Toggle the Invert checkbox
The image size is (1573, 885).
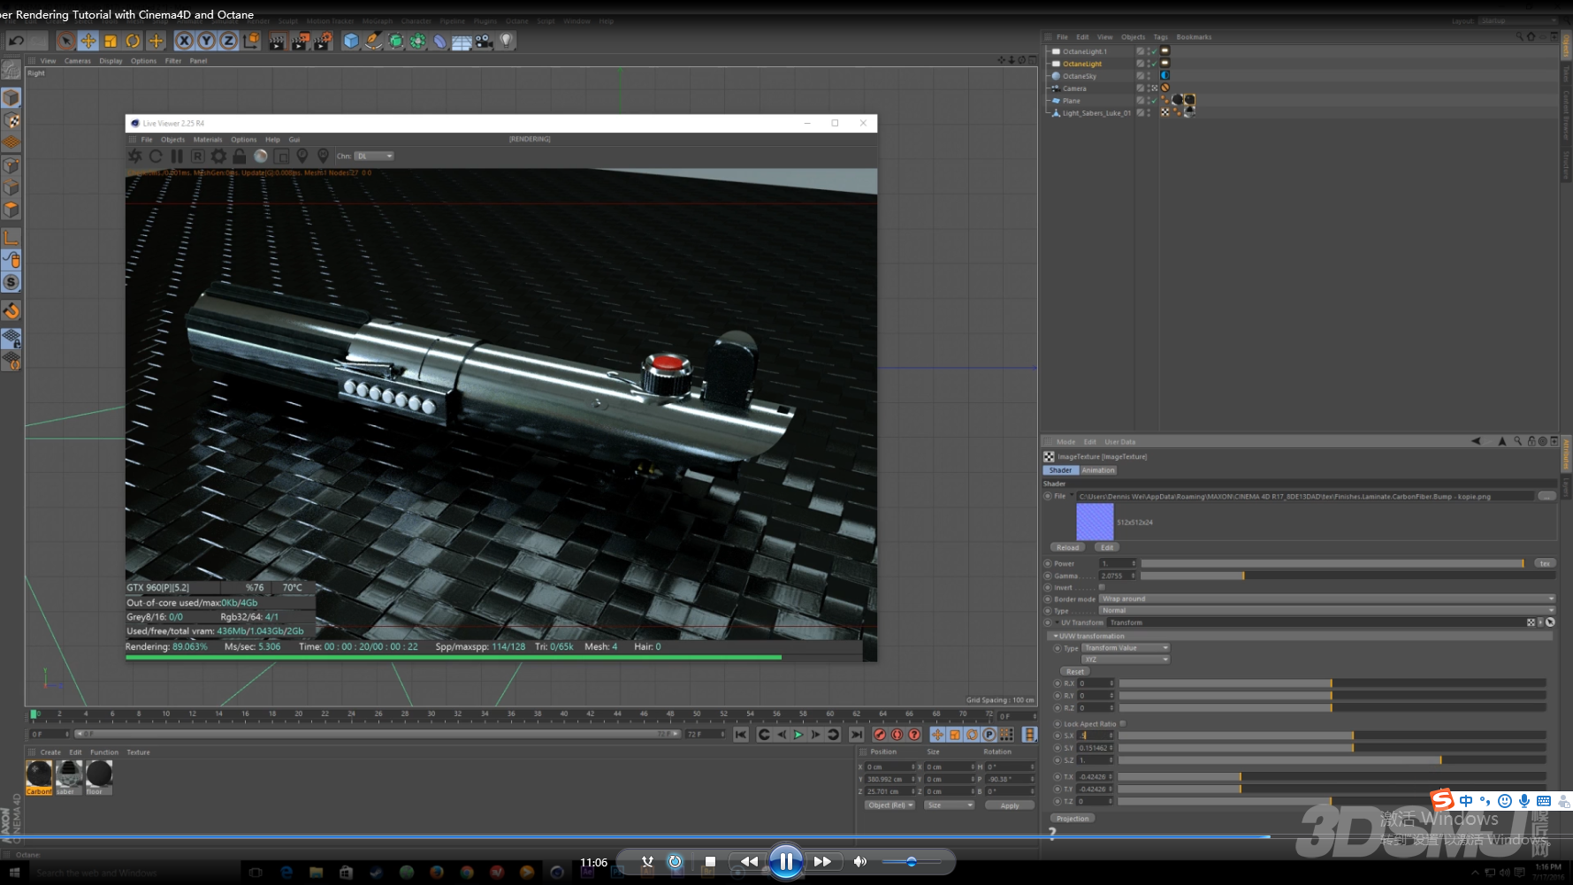click(1102, 587)
